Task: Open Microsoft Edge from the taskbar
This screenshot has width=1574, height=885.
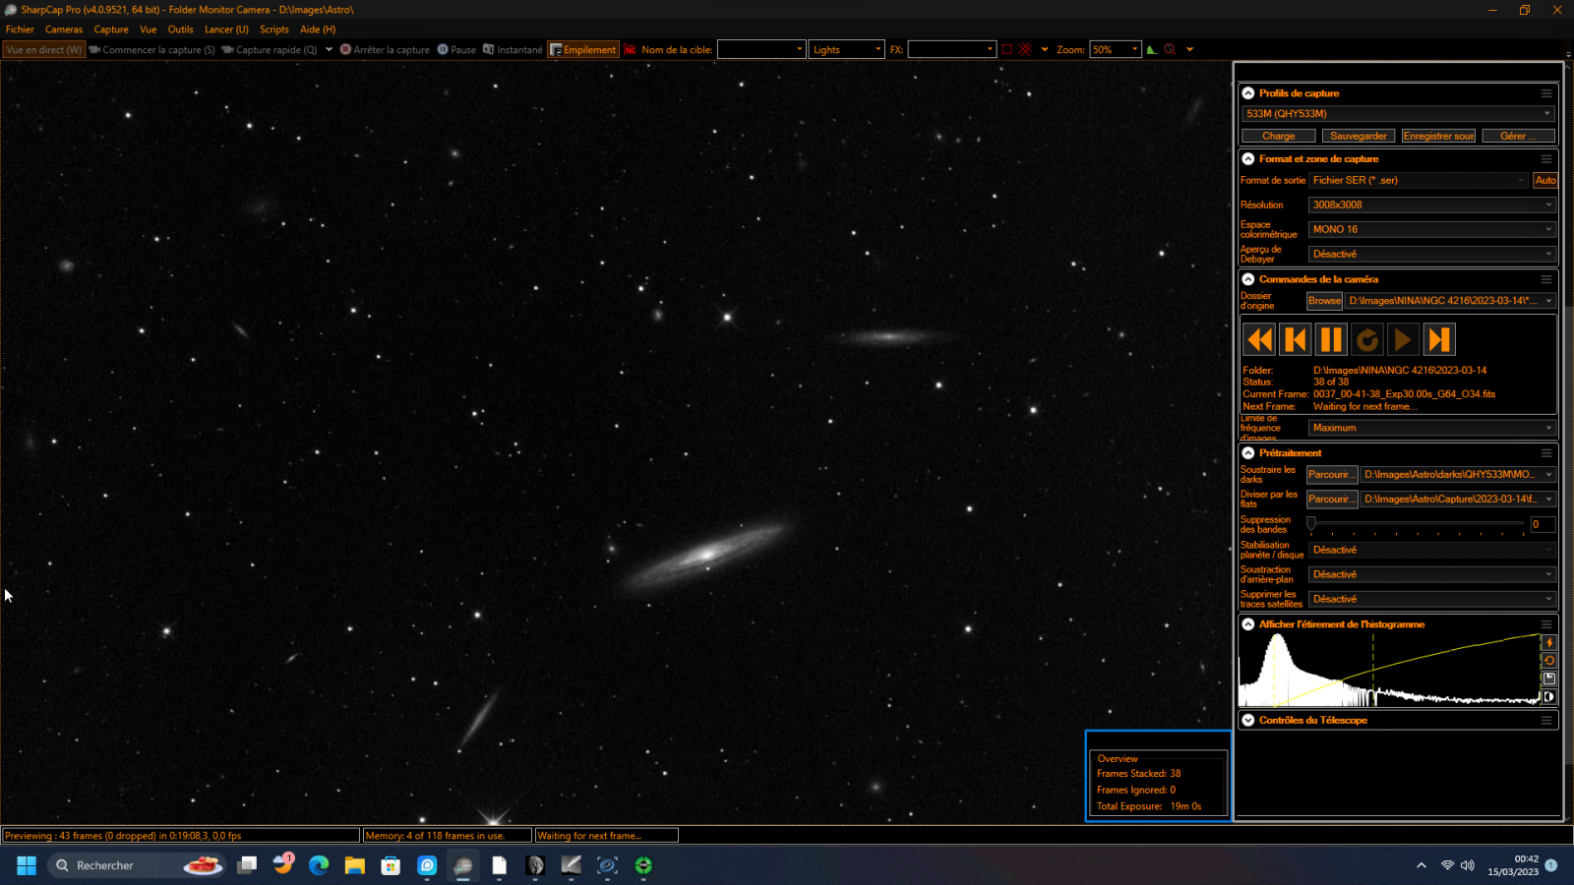Action: coord(319,865)
